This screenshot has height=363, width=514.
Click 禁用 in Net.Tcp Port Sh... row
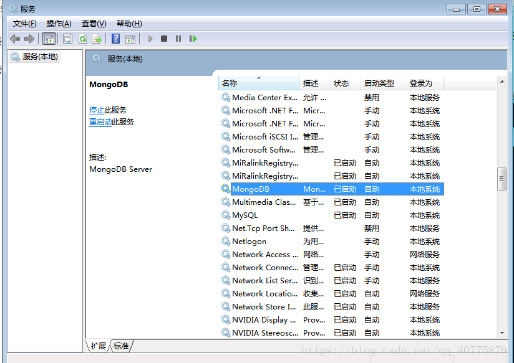point(372,229)
